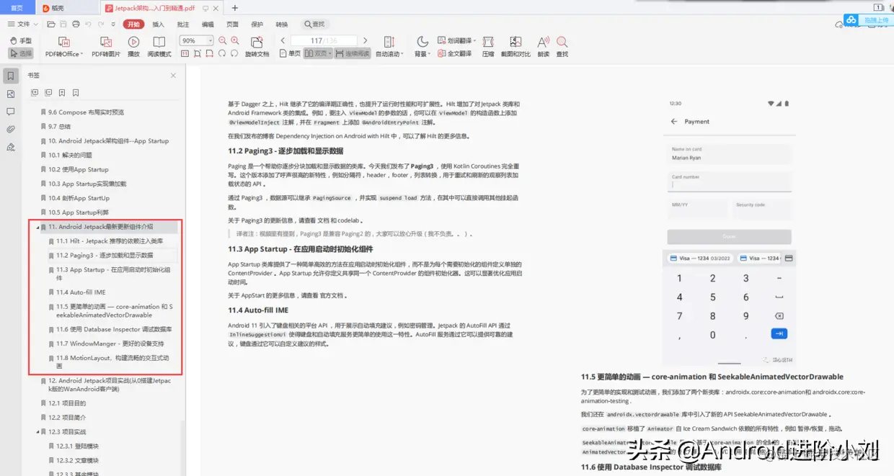Open the 自动滚动 auto scroll option
Screen dimensions: 894x476
click(x=389, y=47)
